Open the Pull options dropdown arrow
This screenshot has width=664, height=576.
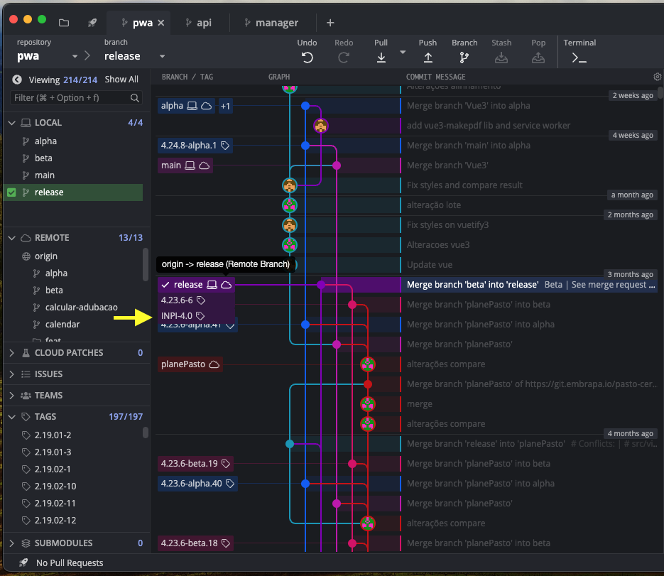[403, 52]
